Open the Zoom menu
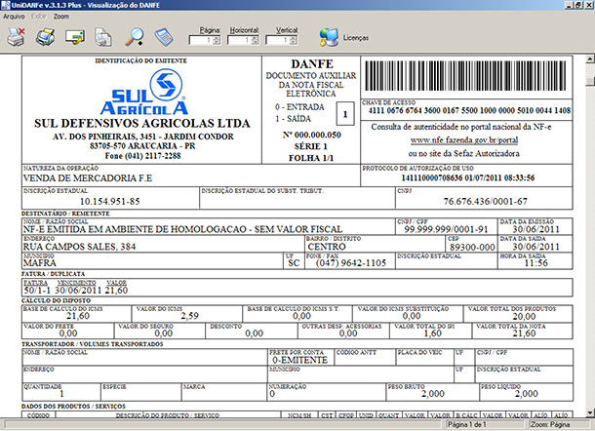The image size is (595, 431). click(x=61, y=18)
